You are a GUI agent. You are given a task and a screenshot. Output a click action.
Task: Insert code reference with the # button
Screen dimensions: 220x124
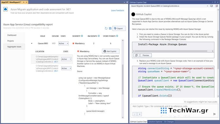click(x=139, y=114)
